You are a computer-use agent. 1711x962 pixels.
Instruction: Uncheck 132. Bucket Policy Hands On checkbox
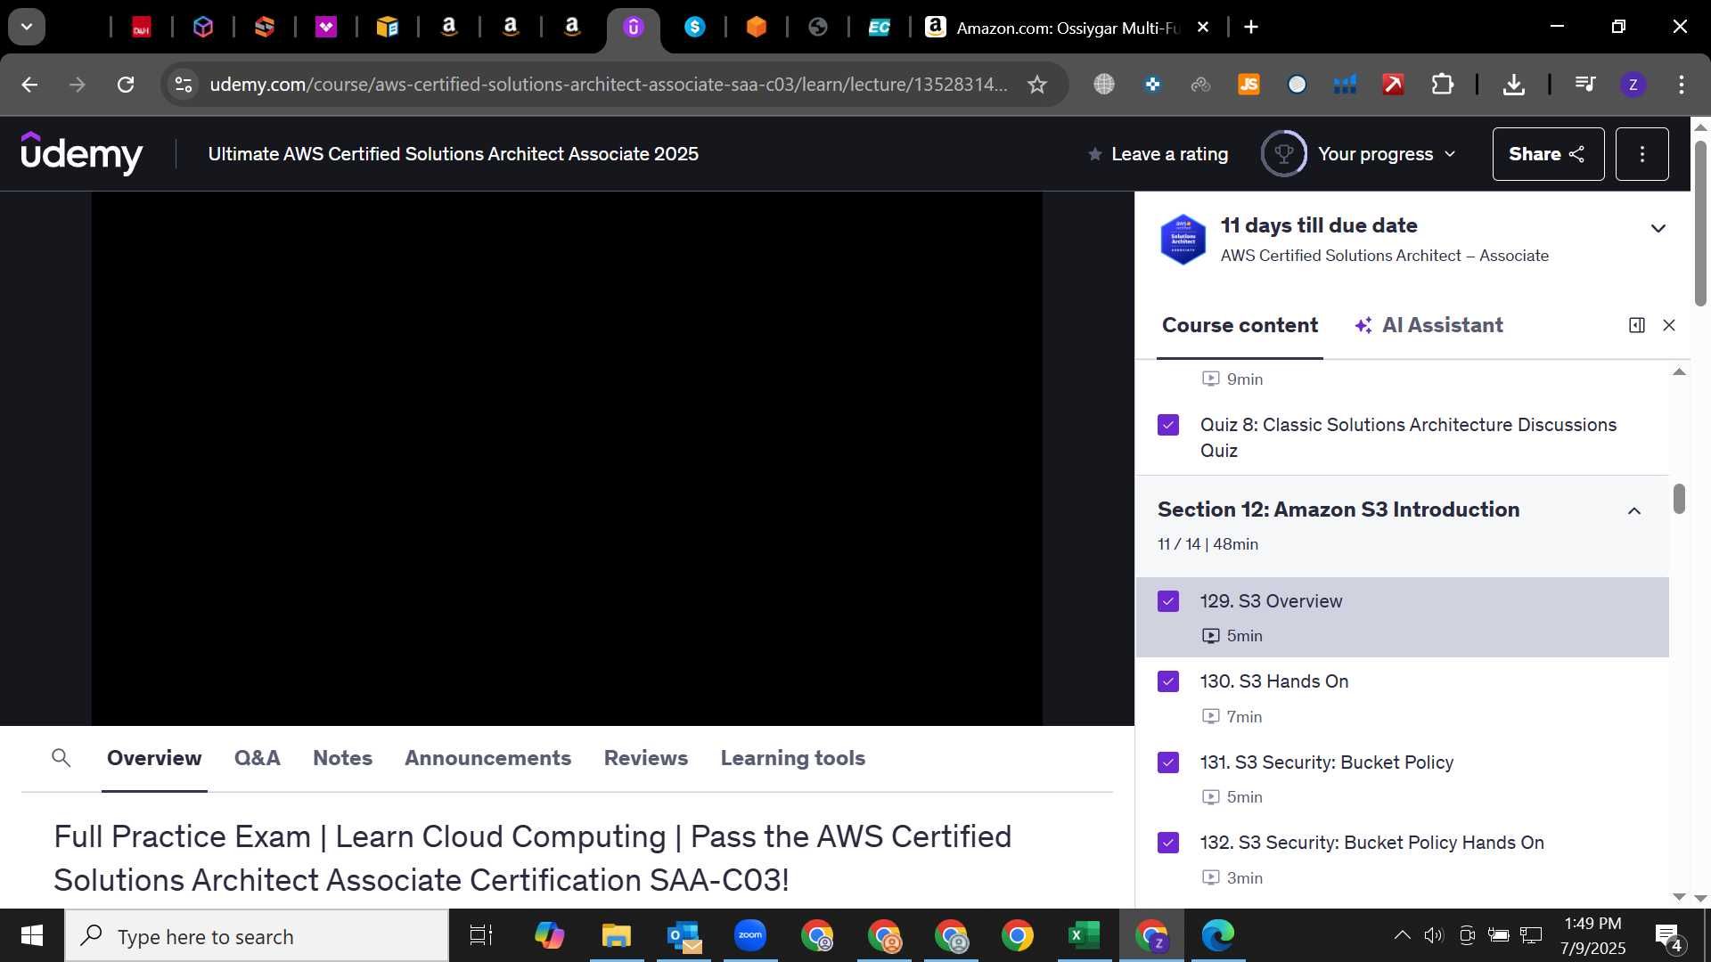coord(1168,843)
